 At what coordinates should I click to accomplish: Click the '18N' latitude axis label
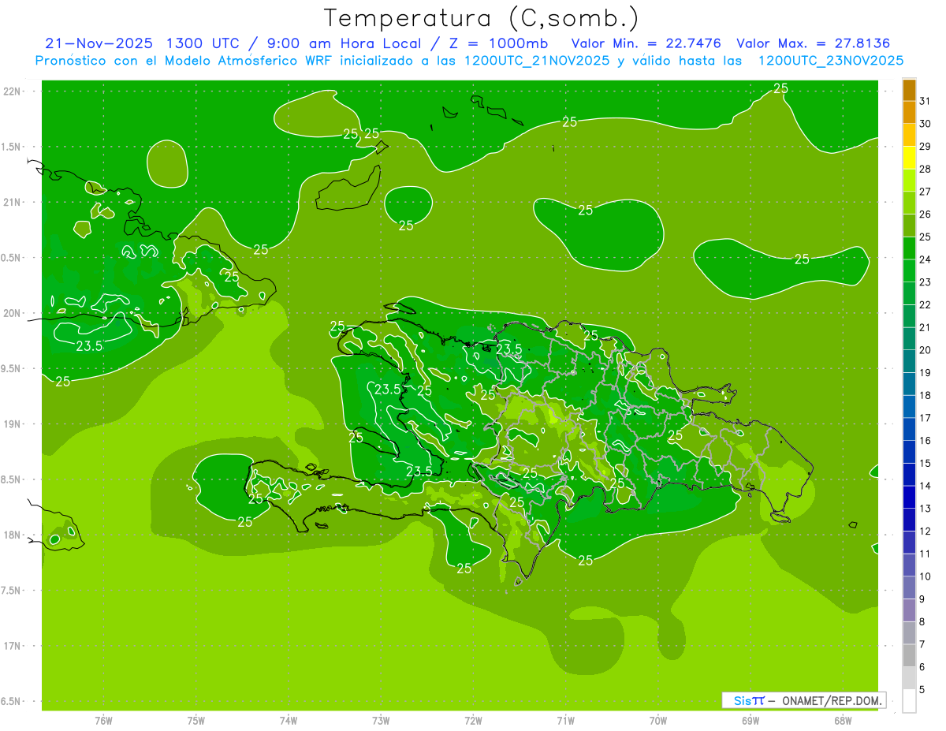(13, 535)
